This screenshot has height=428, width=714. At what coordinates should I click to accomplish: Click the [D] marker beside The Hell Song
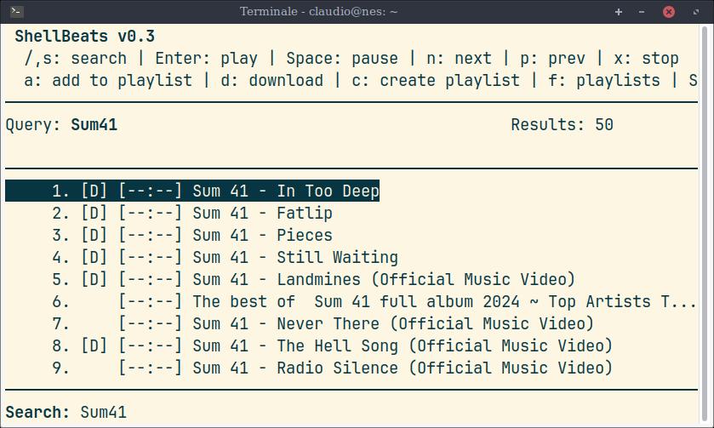tap(94, 346)
